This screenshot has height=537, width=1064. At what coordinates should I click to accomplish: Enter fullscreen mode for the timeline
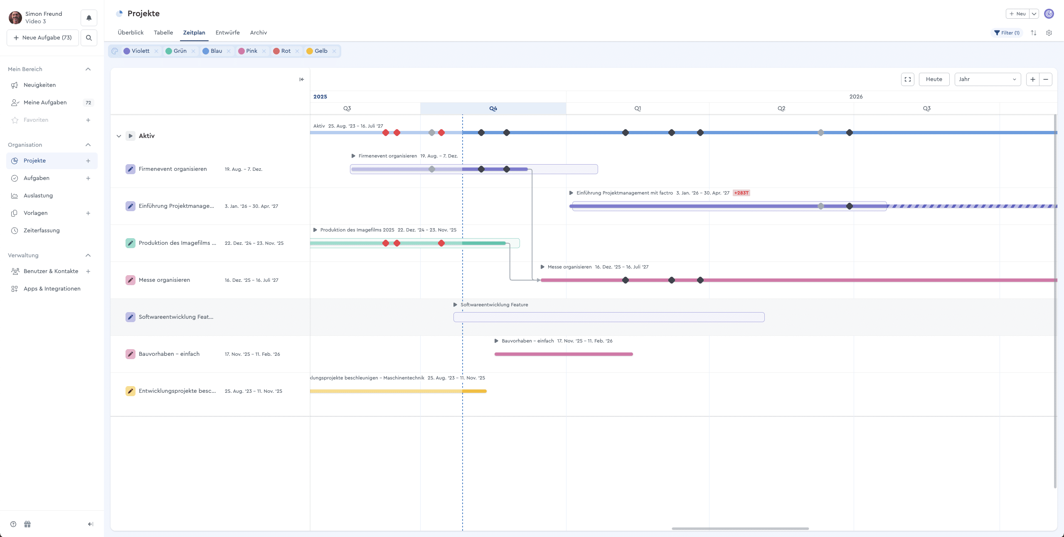(907, 79)
